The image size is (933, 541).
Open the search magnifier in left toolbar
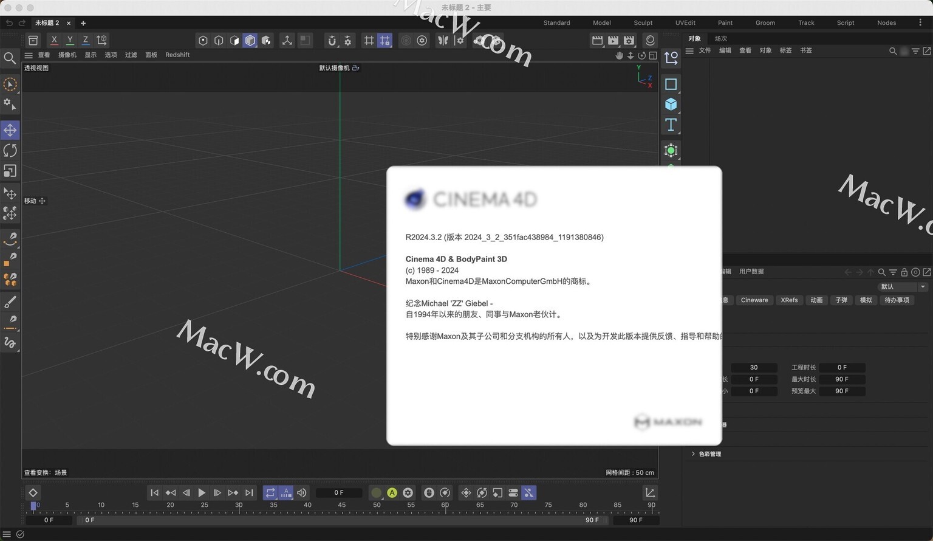[10, 58]
